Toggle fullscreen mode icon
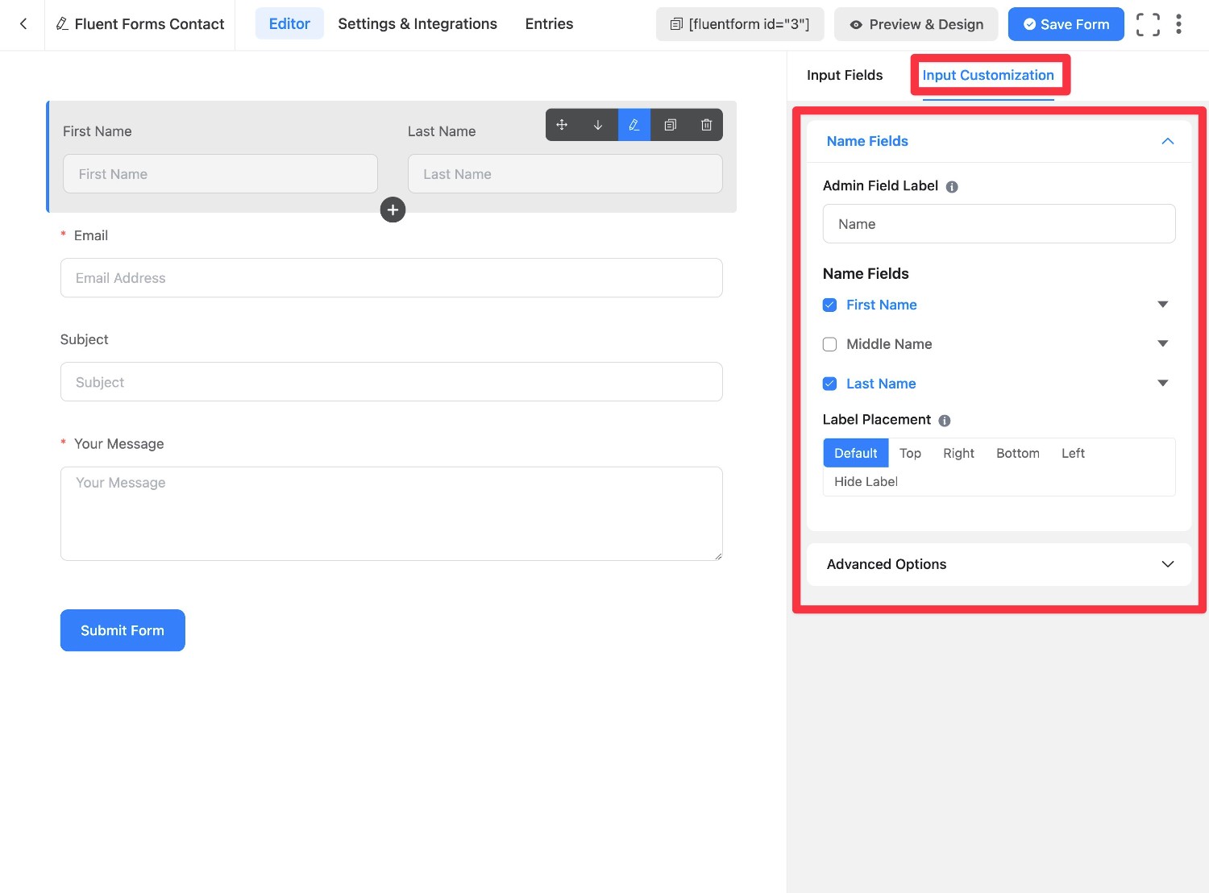 (x=1148, y=24)
